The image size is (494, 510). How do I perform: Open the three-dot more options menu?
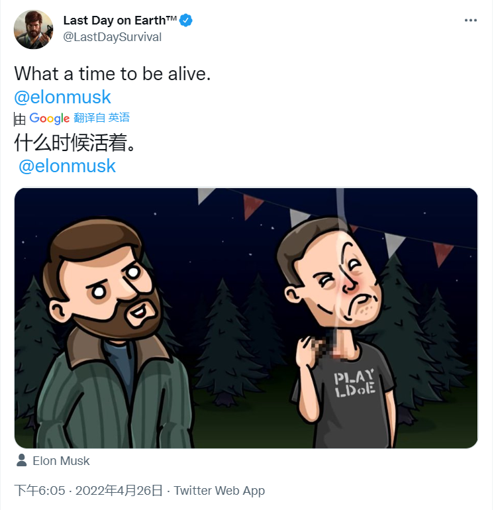470,21
